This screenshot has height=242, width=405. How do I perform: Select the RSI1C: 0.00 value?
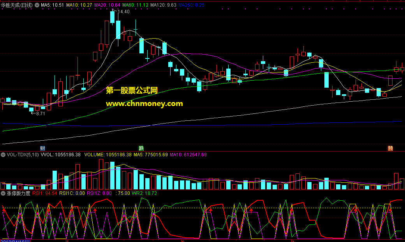[x=72, y=193]
